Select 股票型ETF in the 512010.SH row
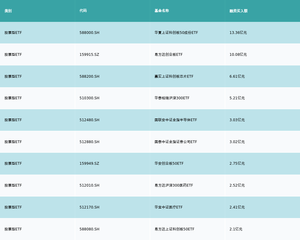The image size is (300, 240). [13, 185]
